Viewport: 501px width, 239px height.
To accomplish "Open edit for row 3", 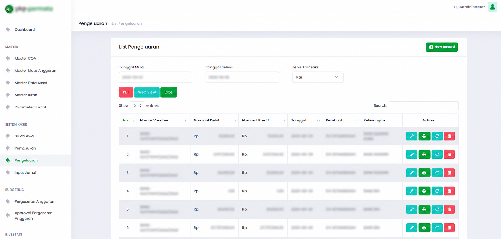I will pos(412,173).
